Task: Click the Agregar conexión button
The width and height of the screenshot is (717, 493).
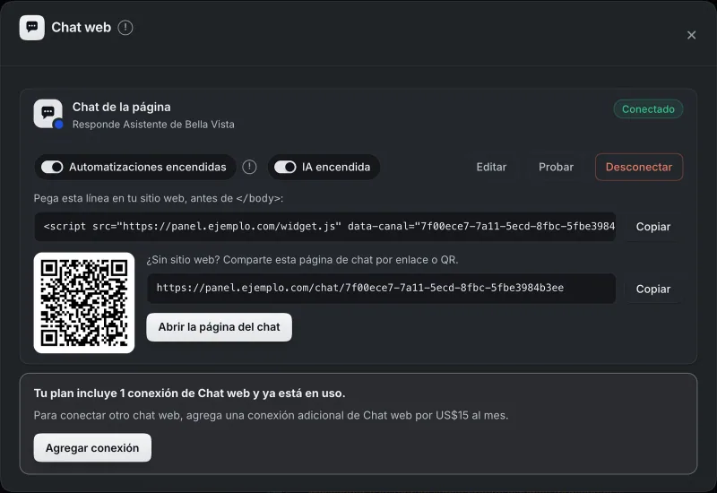Action: click(92, 447)
